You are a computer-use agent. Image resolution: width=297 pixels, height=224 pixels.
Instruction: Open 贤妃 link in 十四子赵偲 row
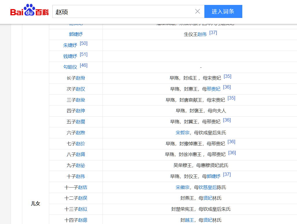(208, 220)
